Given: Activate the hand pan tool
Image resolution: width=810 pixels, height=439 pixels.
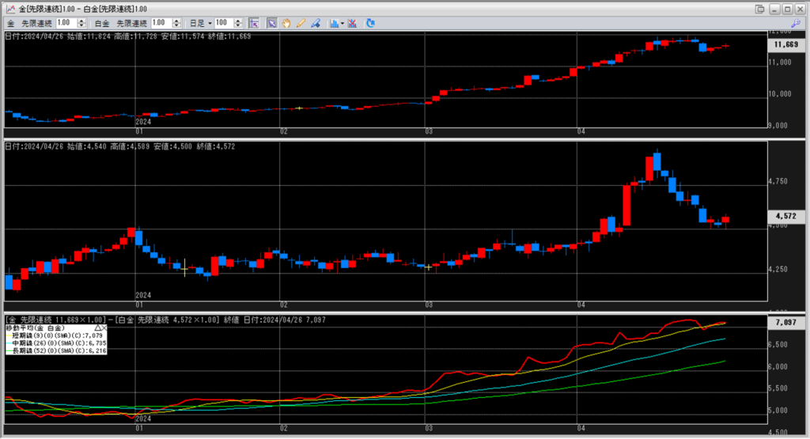Looking at the screenshot, I should (286, 23).
